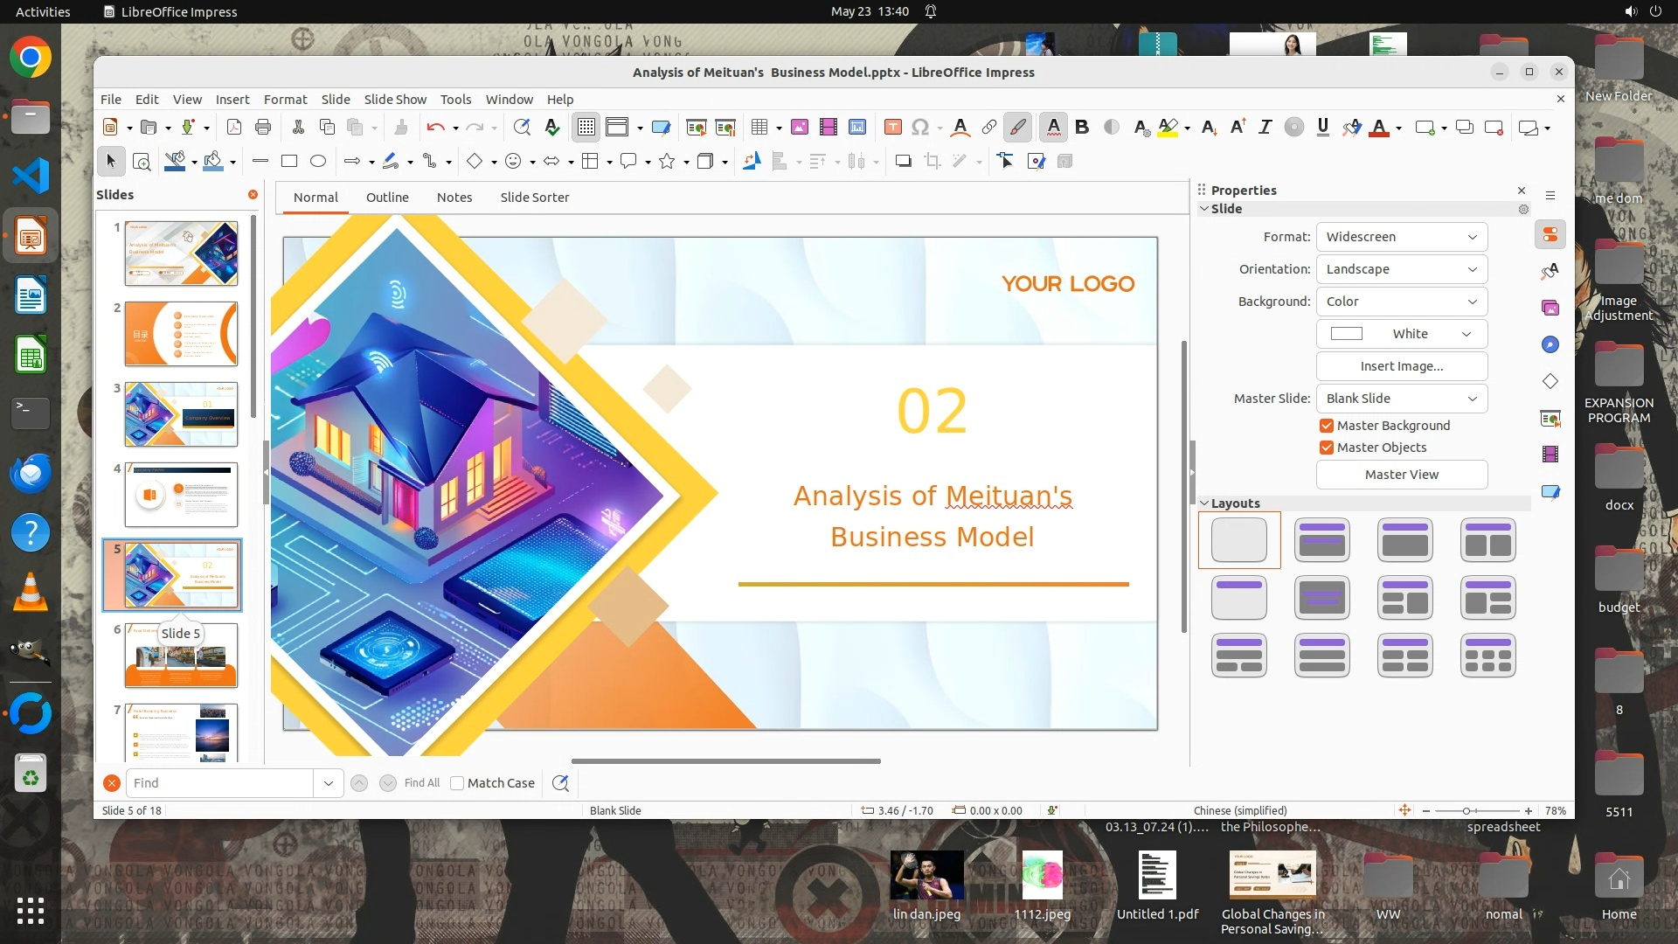Click the Print icon in toolbar

coord(263,128)
